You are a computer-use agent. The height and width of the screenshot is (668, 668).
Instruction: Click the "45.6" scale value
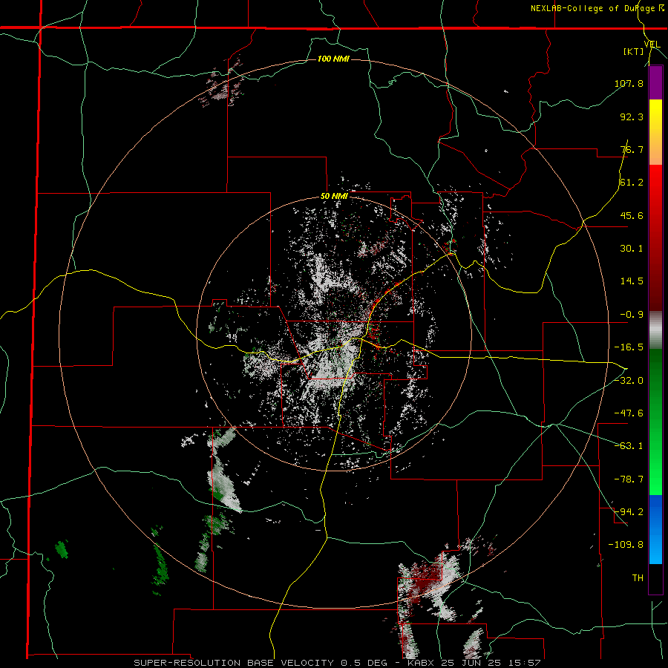pyautogui.click(x=632, y=215)
